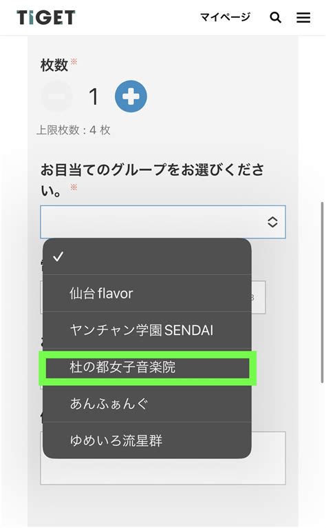Choose あんふぁんぐ from group list
Image resolution: width=326 pixels, height=528 pixels.
click(147, 404)
